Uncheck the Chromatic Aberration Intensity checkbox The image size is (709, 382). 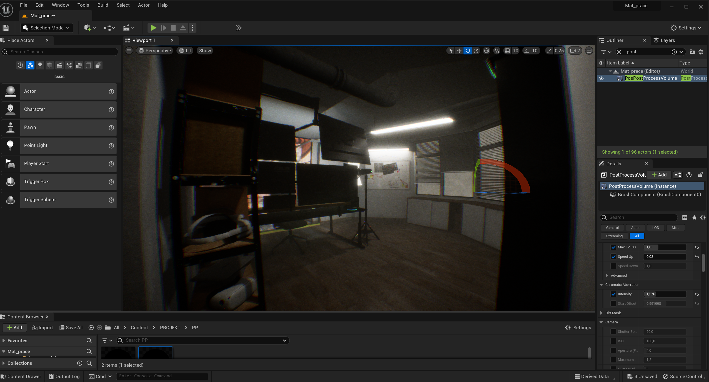(613, 294)
